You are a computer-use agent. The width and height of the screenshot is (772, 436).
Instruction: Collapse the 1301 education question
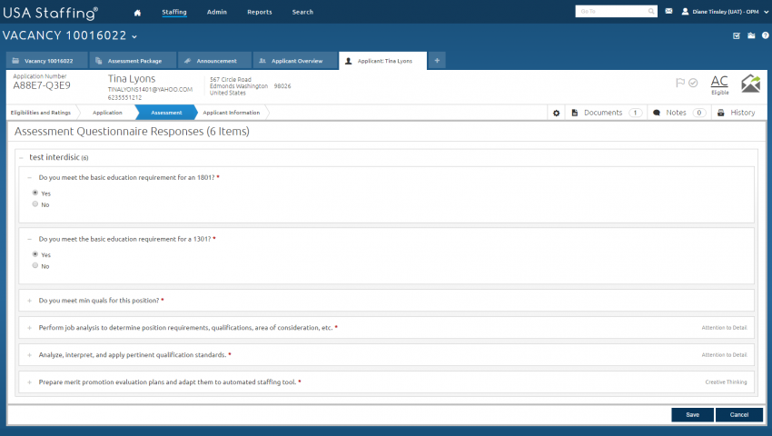point(30,239)
